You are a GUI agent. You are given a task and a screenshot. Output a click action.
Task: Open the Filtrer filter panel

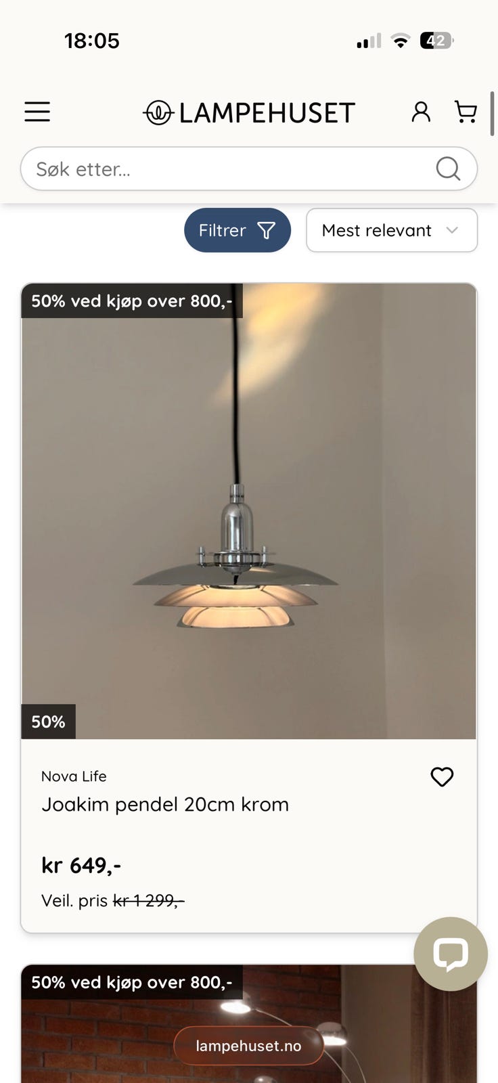pyautogui.click(x=237, y=230)
